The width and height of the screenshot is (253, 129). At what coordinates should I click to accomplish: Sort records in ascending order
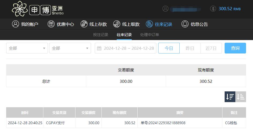(x=241, y=97)
